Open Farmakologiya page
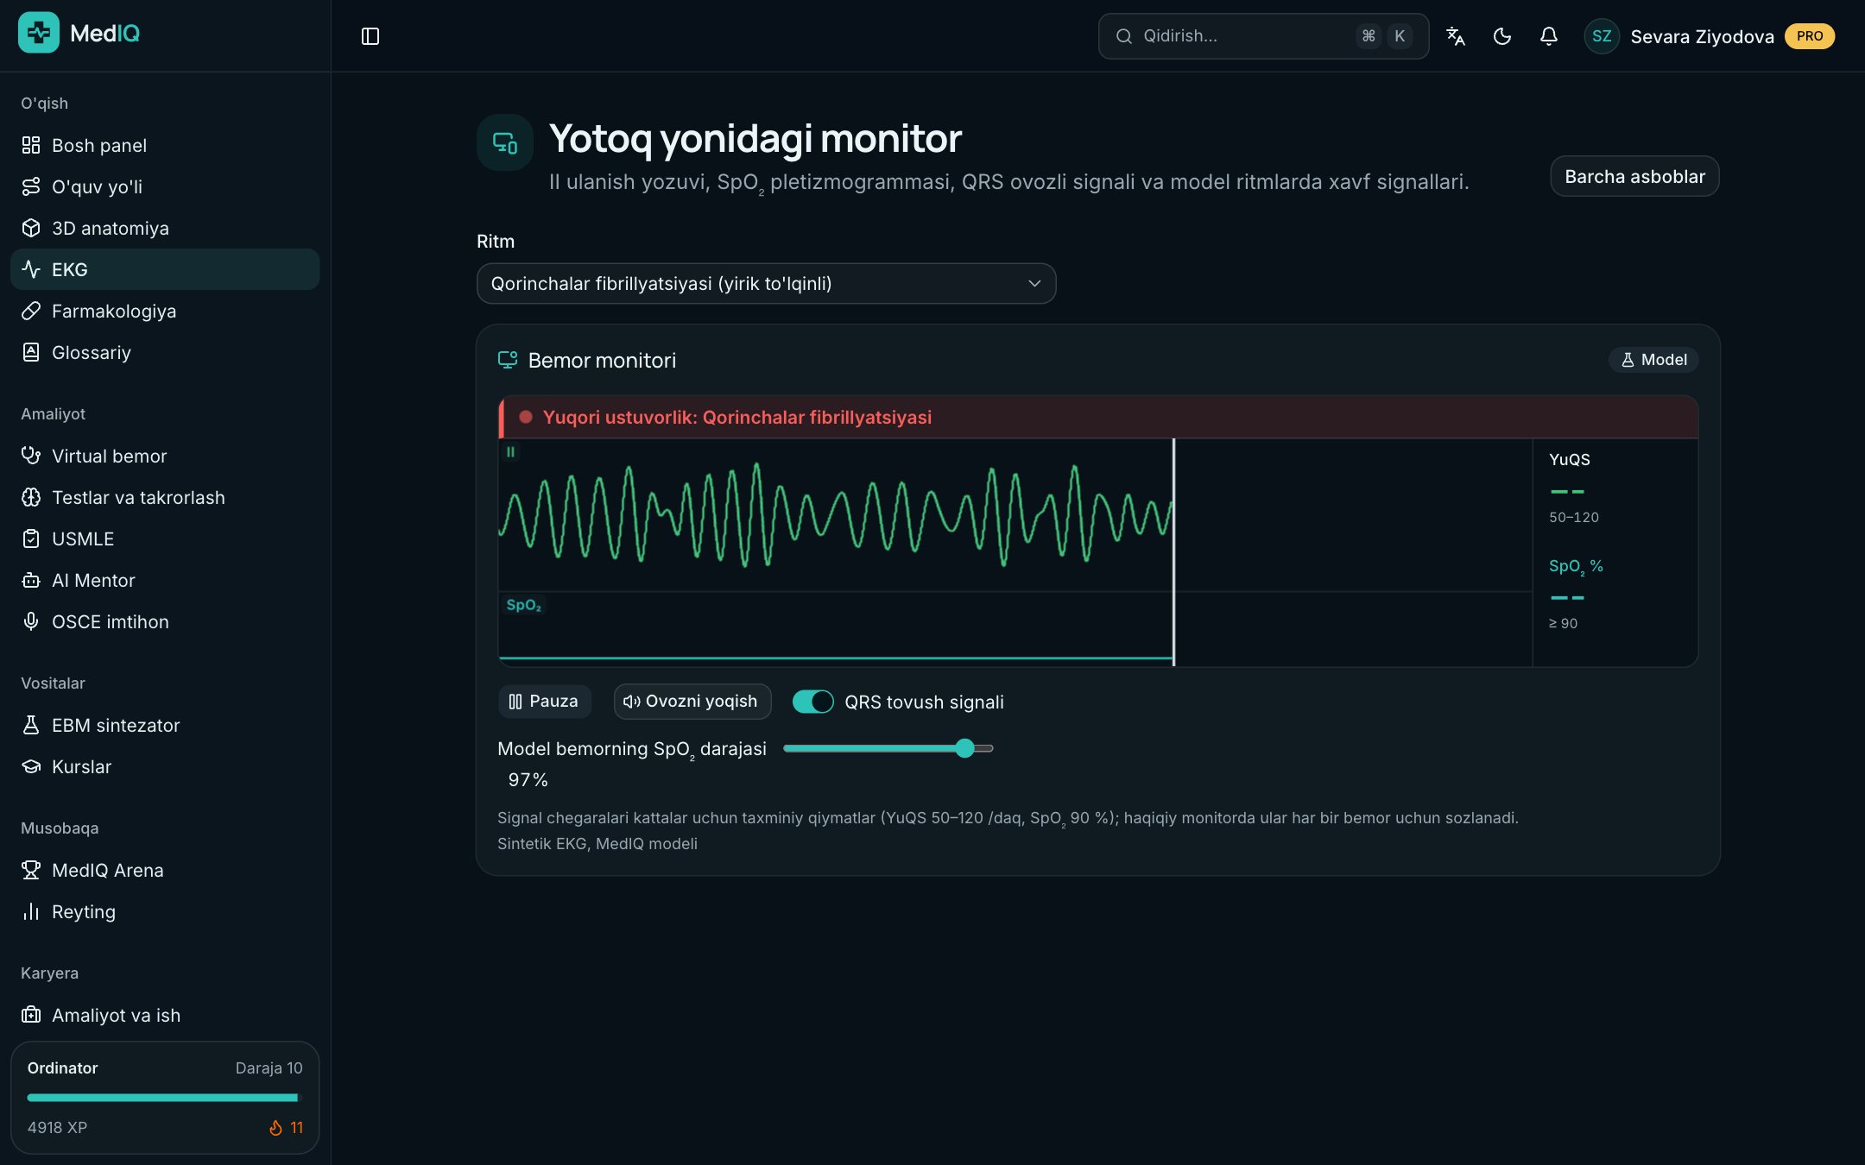Screen dimensions: 1865x1165 click(x=165, y=311)
